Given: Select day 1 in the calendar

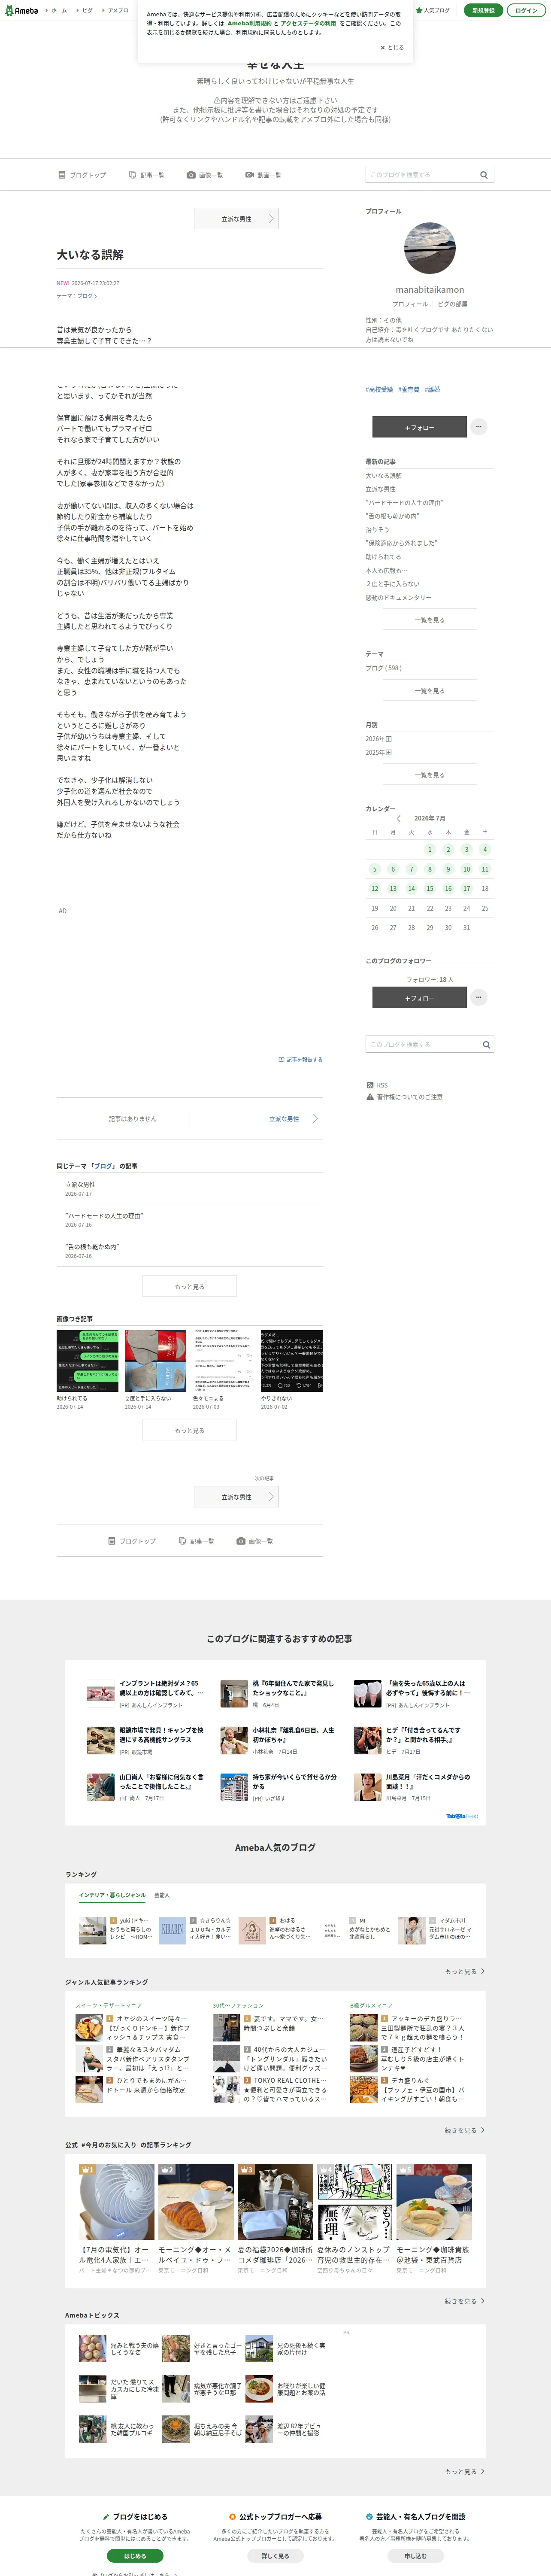Looking at the screenshot, I should coord(430,849).
